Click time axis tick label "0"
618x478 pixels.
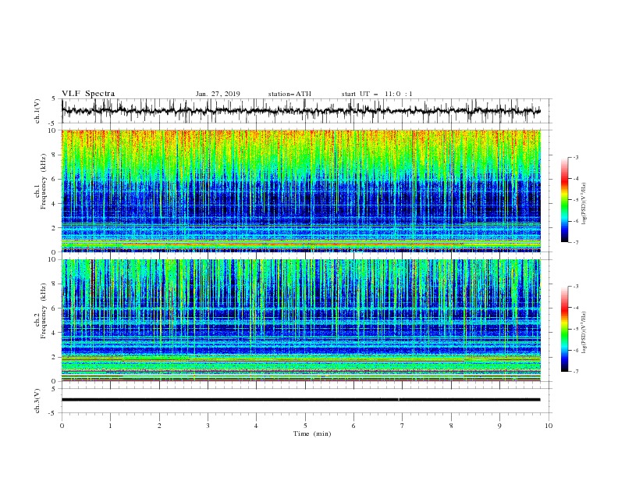(x=62, y=426)
